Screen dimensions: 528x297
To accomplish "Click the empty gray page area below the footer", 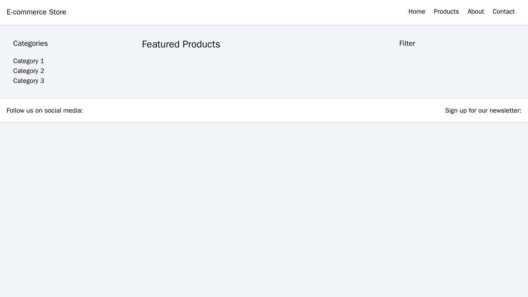I will [263, 208].
